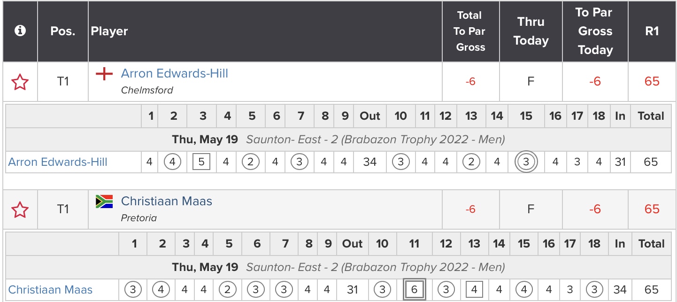Screen dimensions: 677x302
Task: Sort by Thru Today column header
Action: click(x=531, y=31)
